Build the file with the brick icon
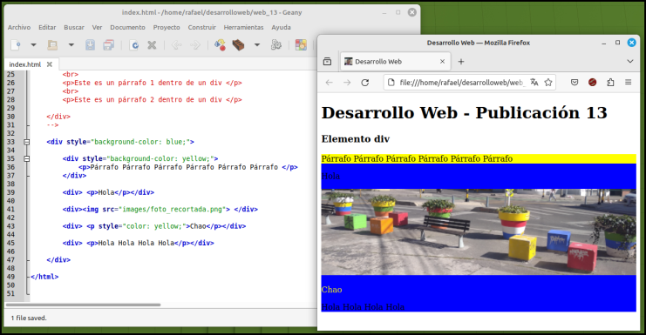 (239, 44)
